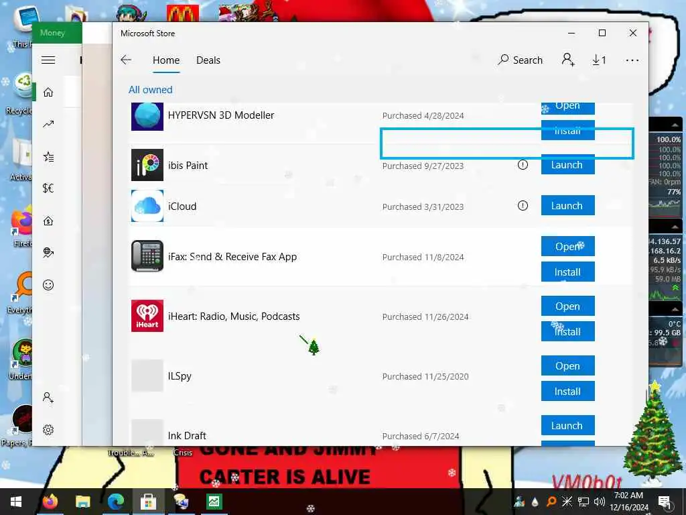The image size is (686, 515).
Task: Open the volume control in system tray
Action: point(600,502)
